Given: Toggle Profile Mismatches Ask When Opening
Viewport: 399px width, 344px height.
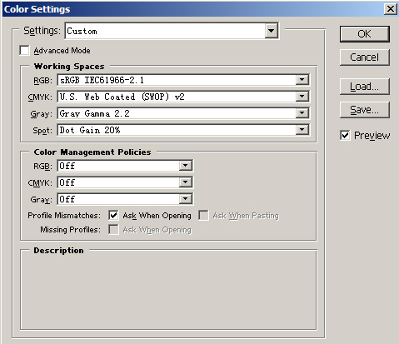Looking at the screenshot, I should [x=113, y=216].
